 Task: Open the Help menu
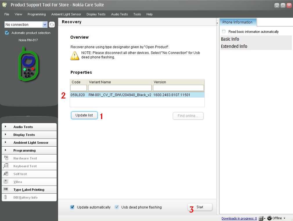click(x=149, y=14)
